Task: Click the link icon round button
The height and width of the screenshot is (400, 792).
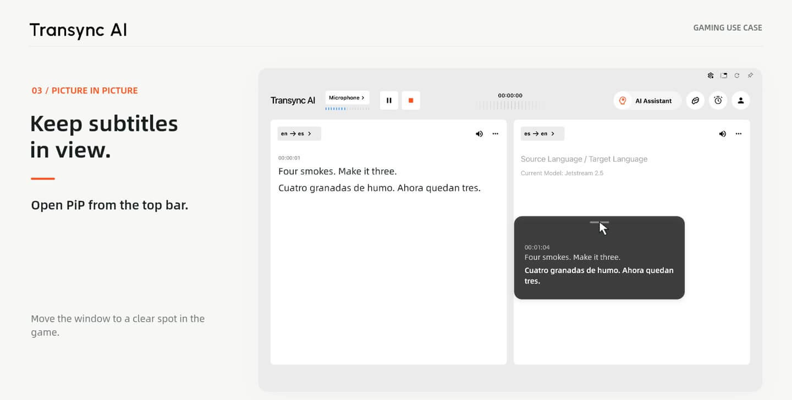Action: (x=695, y=101)
